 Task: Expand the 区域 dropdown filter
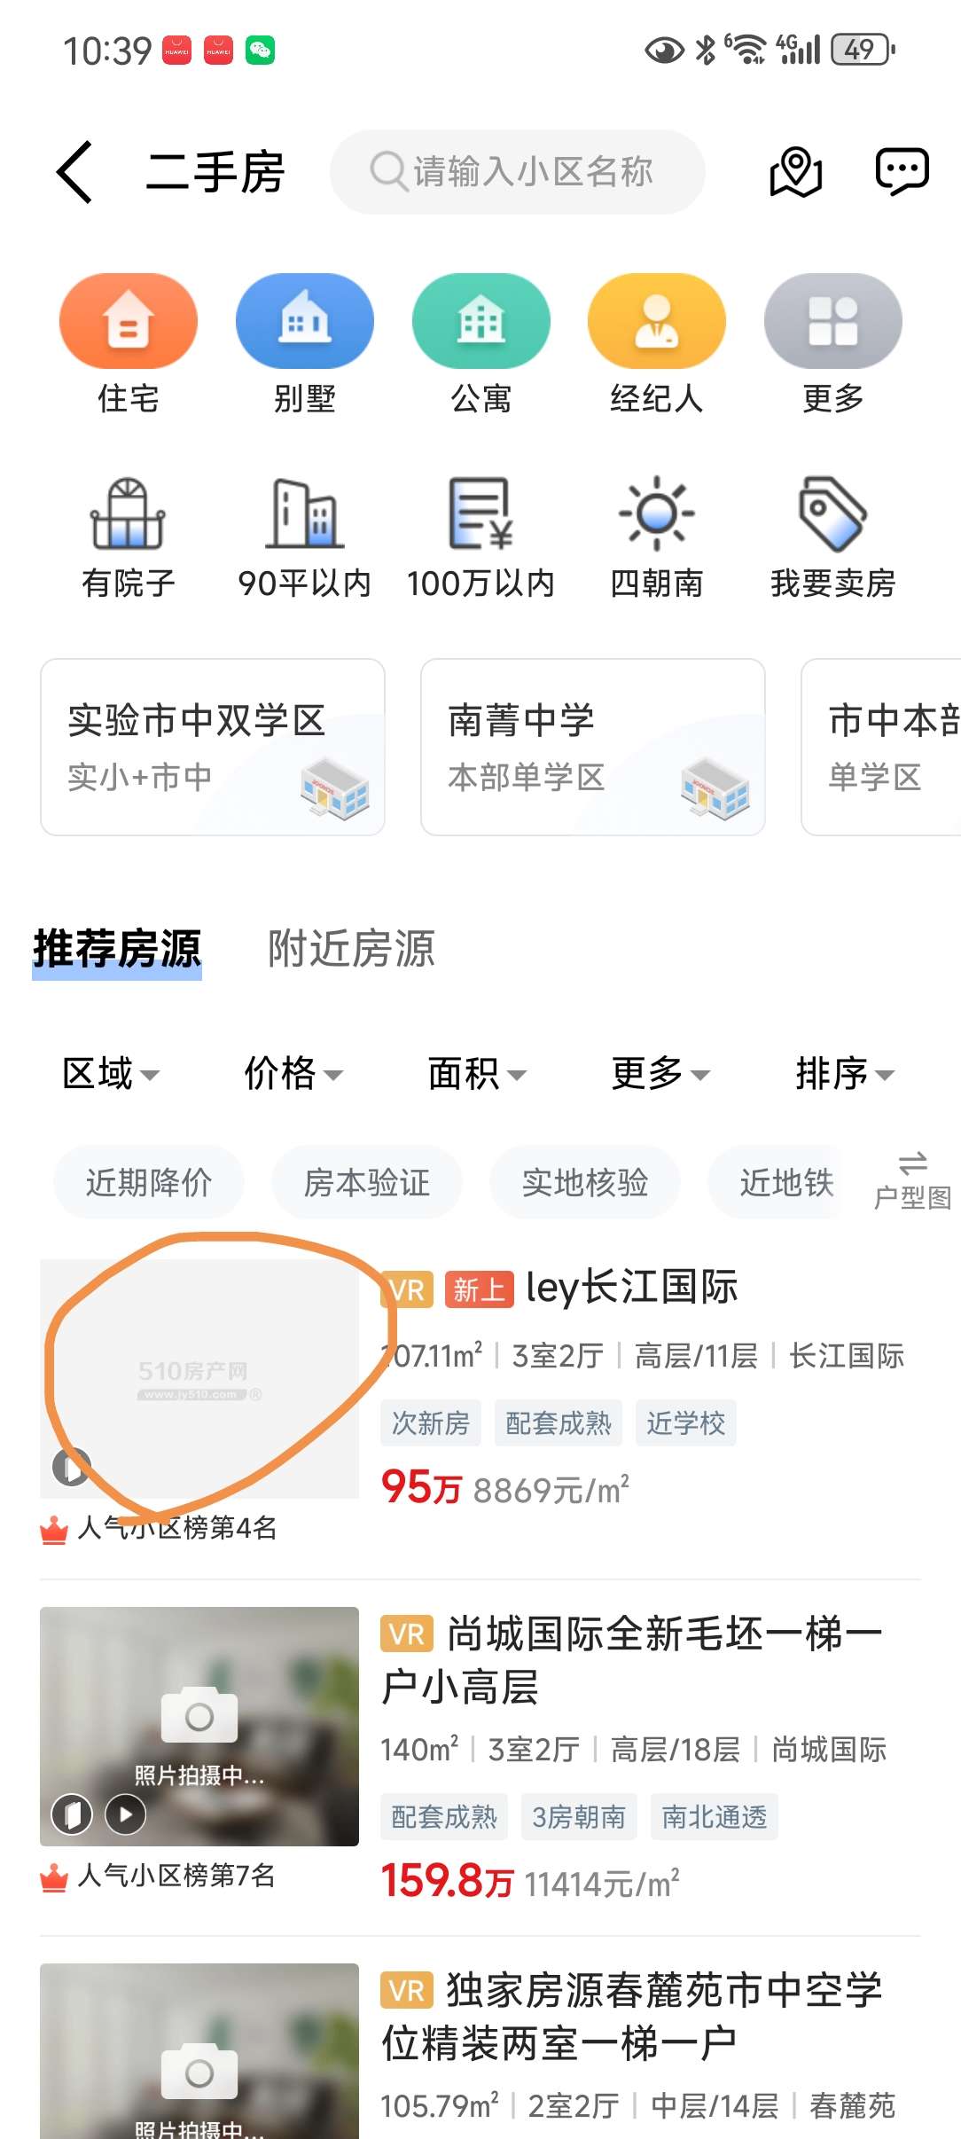tap(111, 1074)
